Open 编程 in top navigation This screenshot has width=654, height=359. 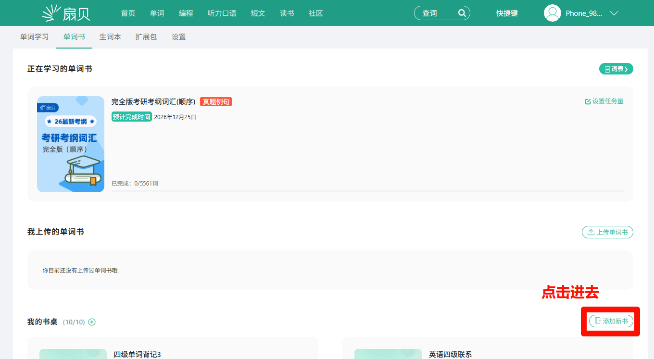(x=186, y=13)
